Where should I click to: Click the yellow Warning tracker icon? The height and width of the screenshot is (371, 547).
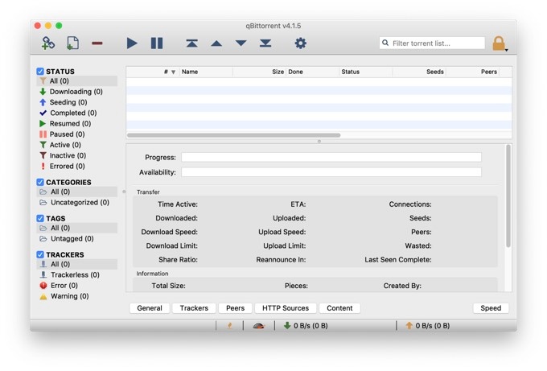[43, 296]
